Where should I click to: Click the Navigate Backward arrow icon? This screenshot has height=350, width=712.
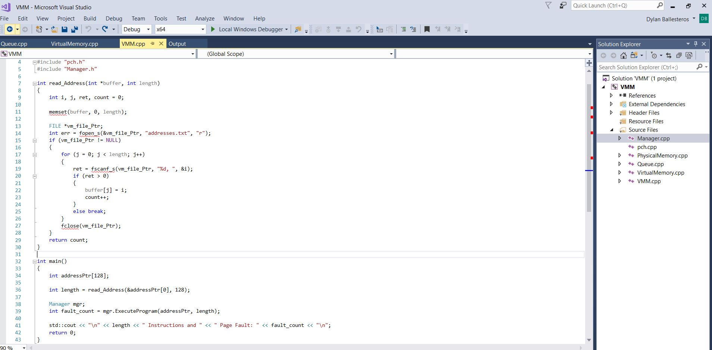click(x=10, y=29)
